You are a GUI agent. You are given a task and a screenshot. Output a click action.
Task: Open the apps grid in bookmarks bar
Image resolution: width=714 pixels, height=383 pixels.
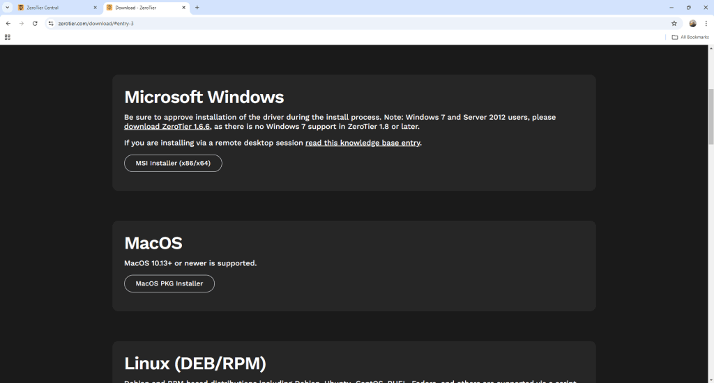click(x=8, y=37)
